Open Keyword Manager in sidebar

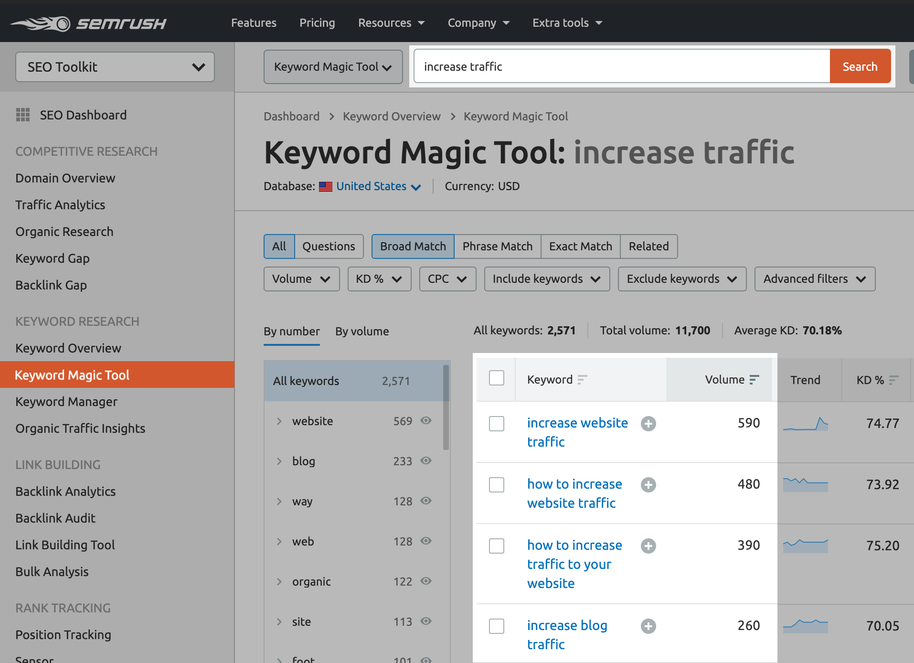(66, 402)
